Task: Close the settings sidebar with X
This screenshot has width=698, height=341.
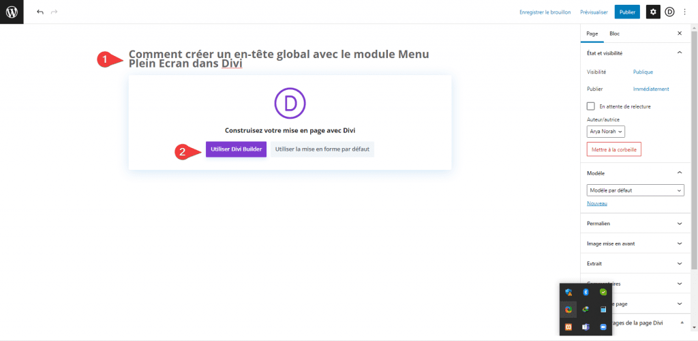Action: tap(680, 33)
